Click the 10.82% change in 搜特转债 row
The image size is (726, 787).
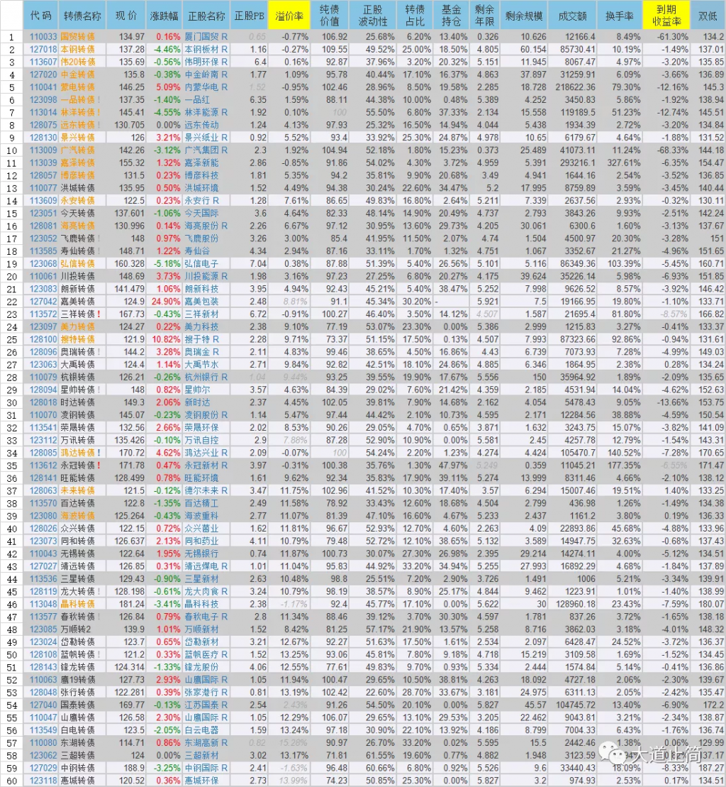pyautogui.click(x=165, y=339)
